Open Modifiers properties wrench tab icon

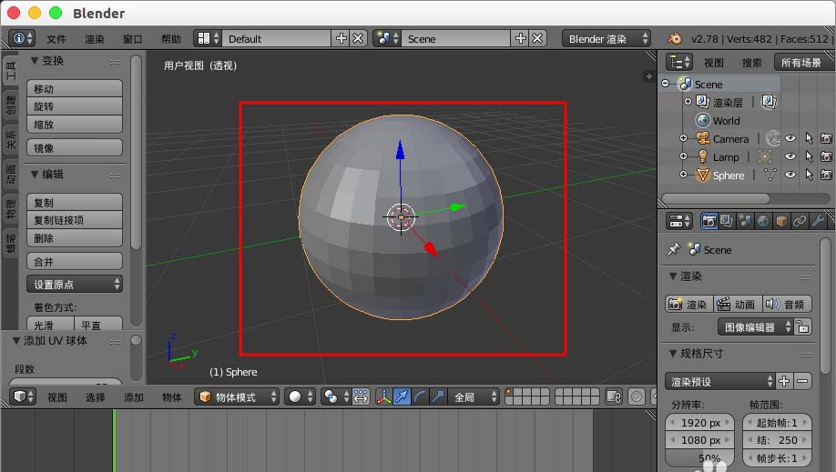coord(818,221)
